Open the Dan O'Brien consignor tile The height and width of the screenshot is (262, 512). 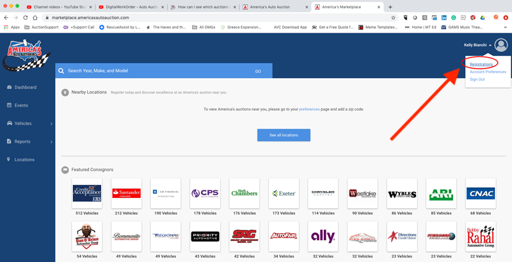(87, 236)
